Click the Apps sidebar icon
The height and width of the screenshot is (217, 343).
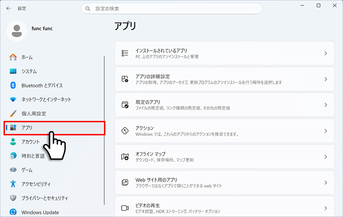click(x=13, y=127)
